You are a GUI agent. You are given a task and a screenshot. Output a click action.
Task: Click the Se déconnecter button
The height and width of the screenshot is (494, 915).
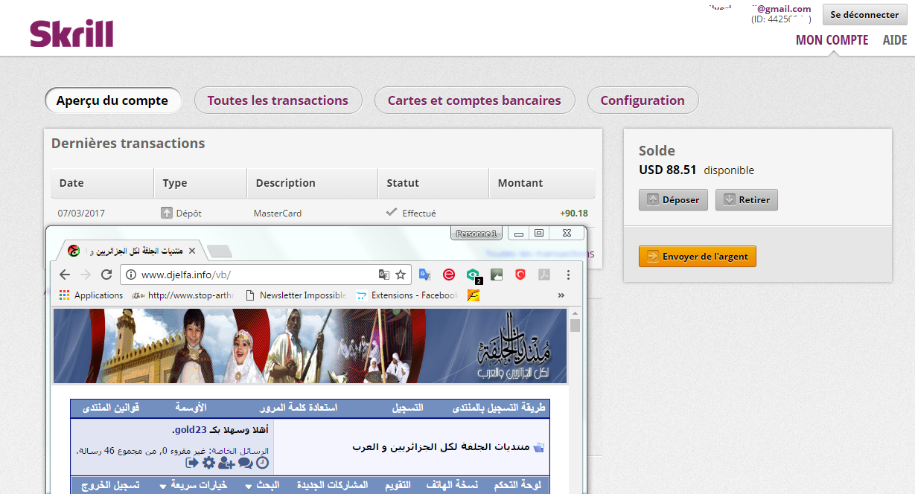864,14
